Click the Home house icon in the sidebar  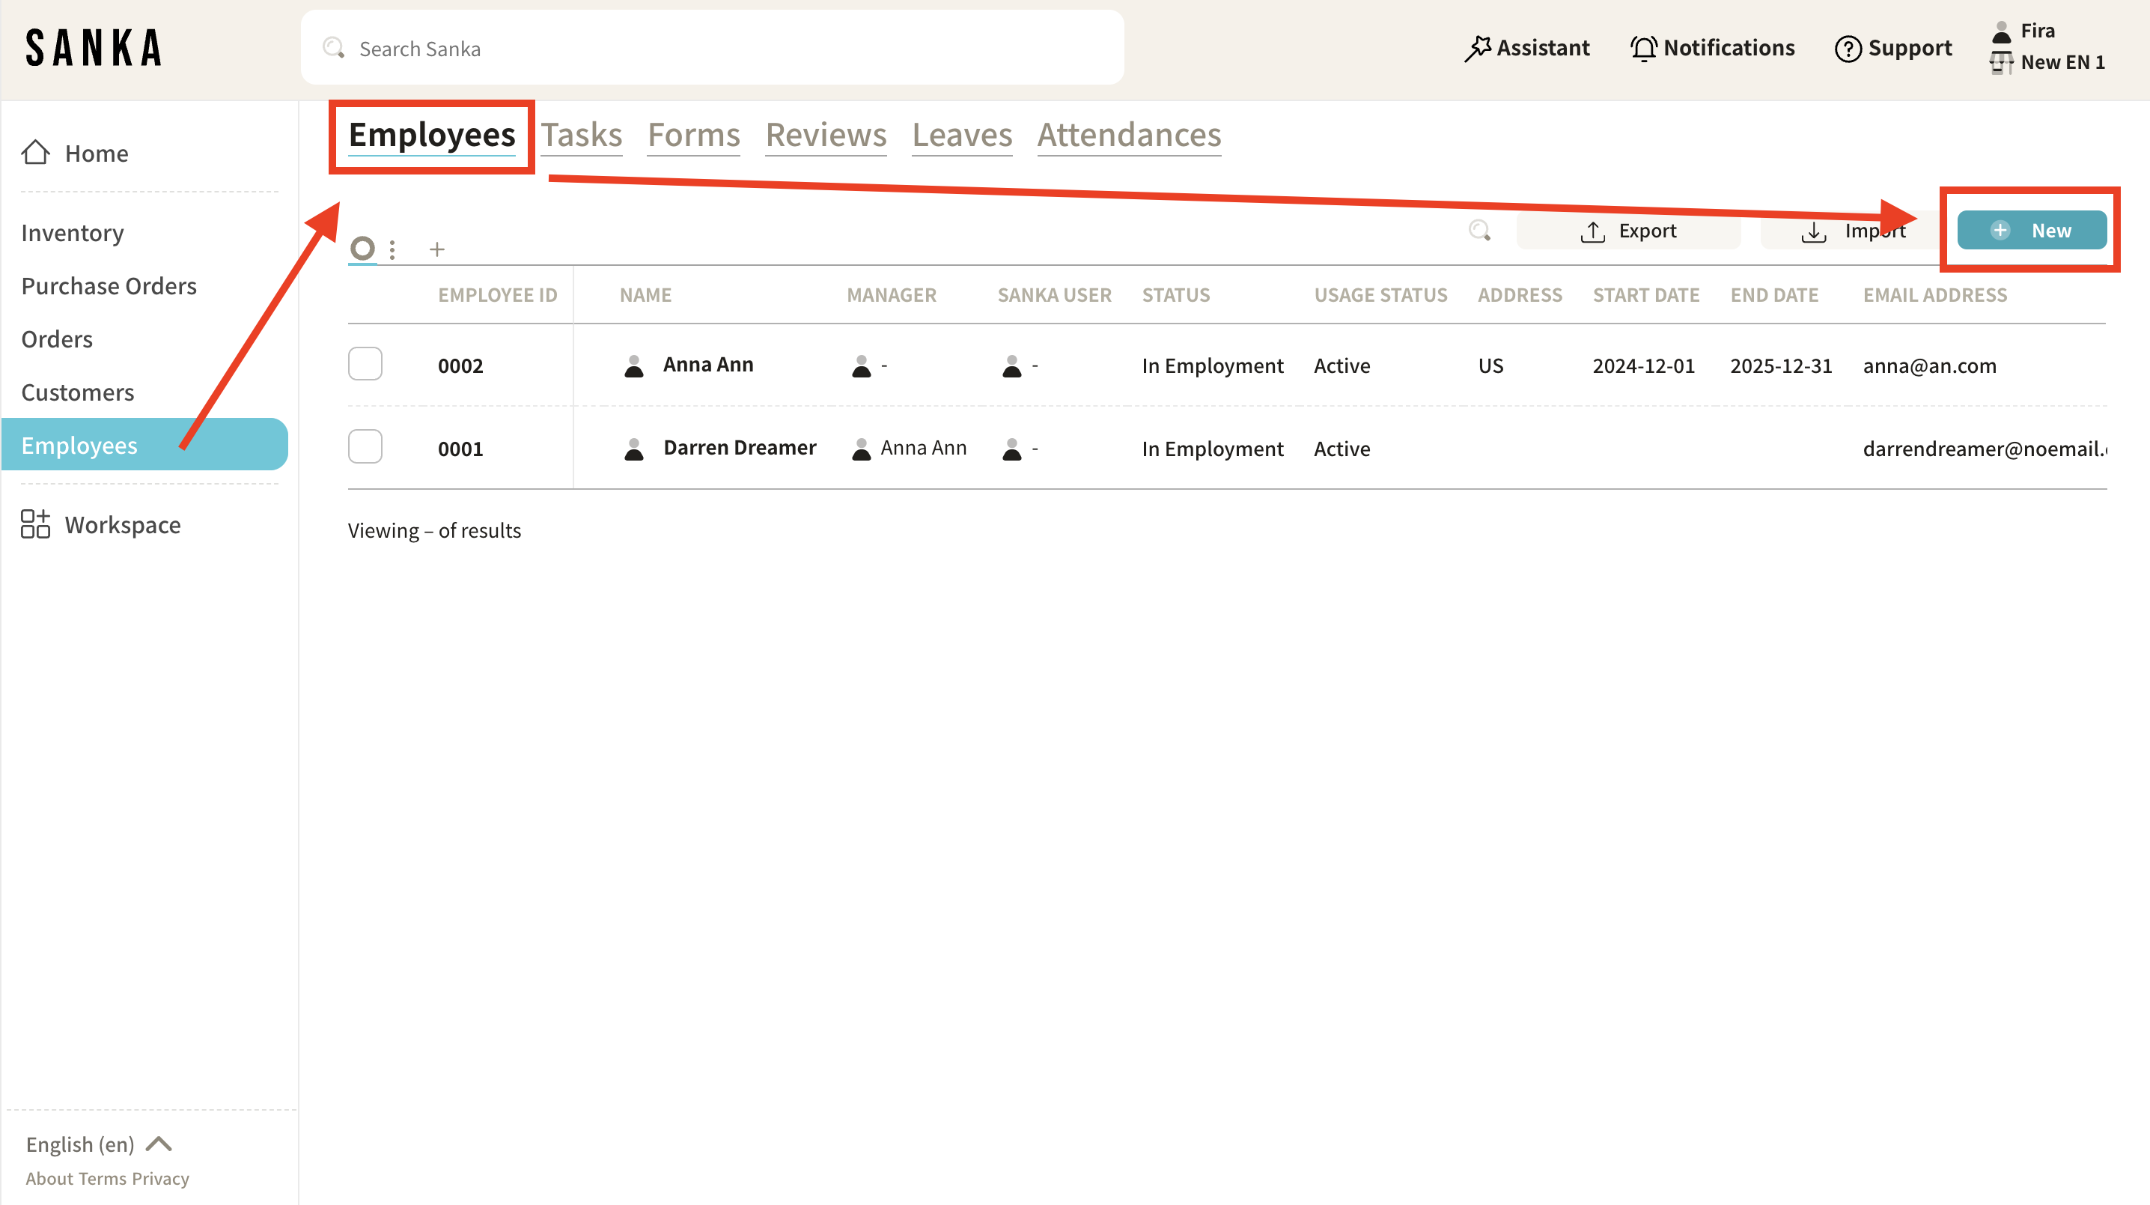click(x=35, y=153)
